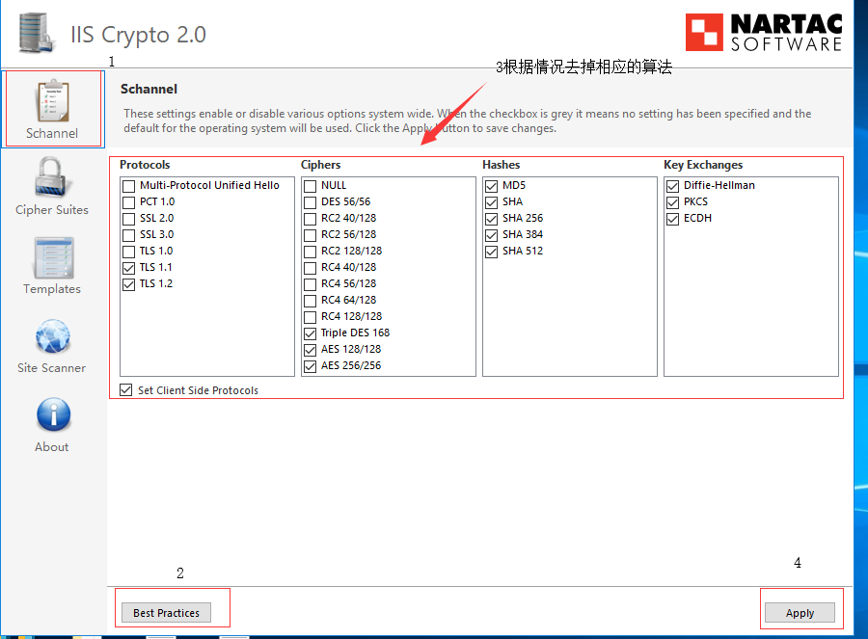Uncheck SHA 384 hash
The image size is (868, 639).
491,235
